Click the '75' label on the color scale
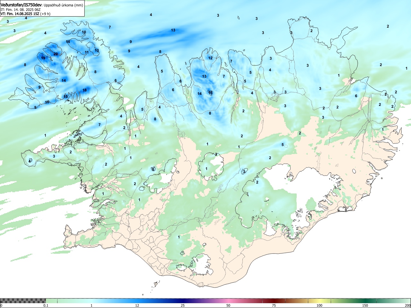The width and height of the screenshot is (411, 308). pos(274,305)
